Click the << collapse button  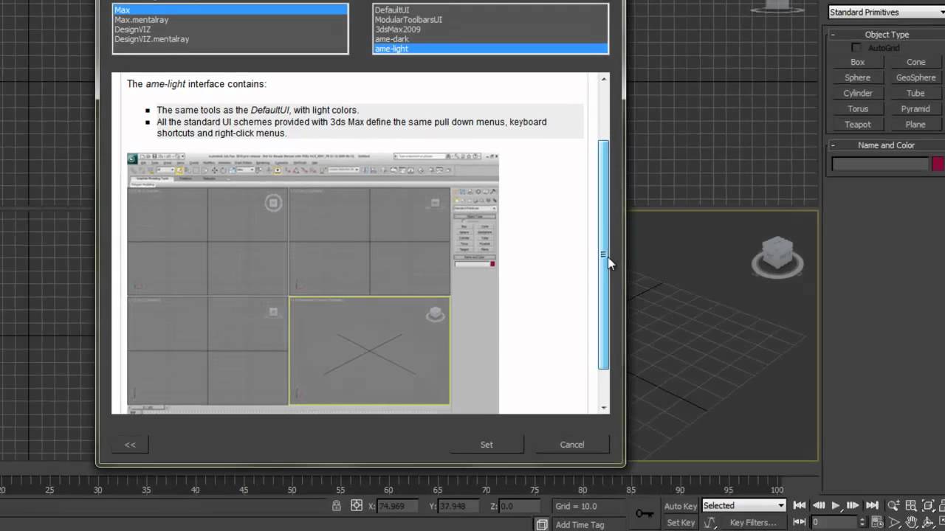click(130, 445)
